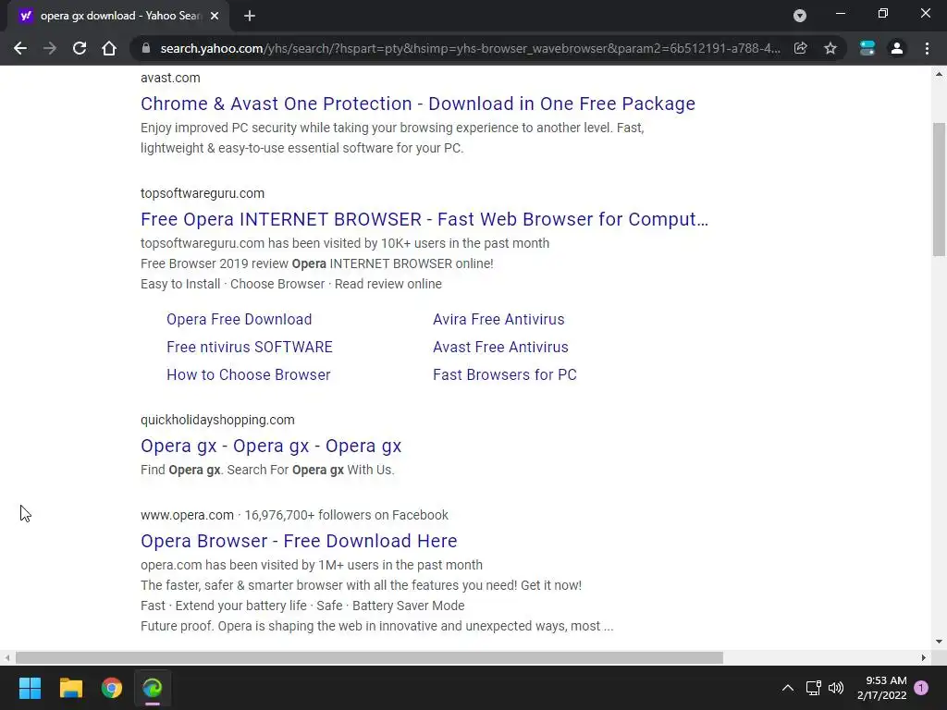Open File Explorer from taskbar
This screenshot has width=947, height=710.
coord(70,688)
